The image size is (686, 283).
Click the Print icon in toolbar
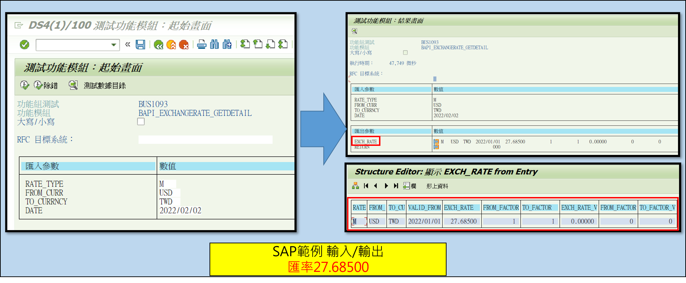(202, 45)
